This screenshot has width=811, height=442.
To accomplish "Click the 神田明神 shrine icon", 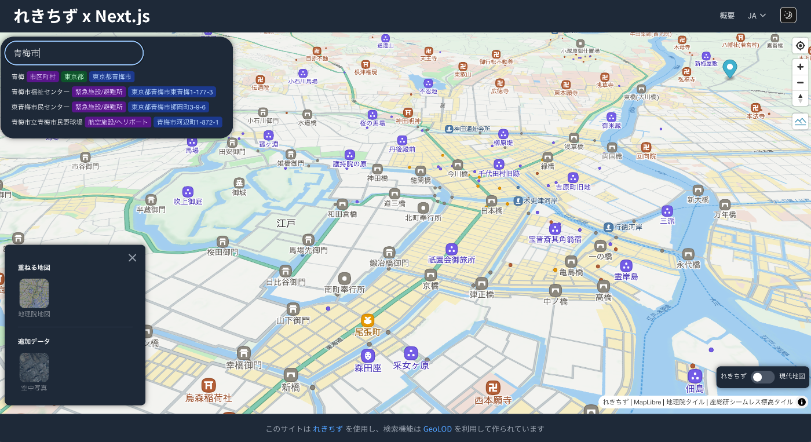I will (x=408, y=112).
